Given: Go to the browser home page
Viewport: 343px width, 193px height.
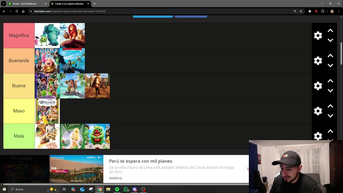Looking at the screenshot, I should pyautogui.click(x=23, y=11).
